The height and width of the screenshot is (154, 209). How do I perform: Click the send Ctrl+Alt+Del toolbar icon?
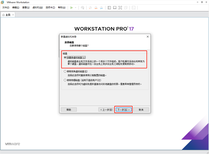point(83,8)
